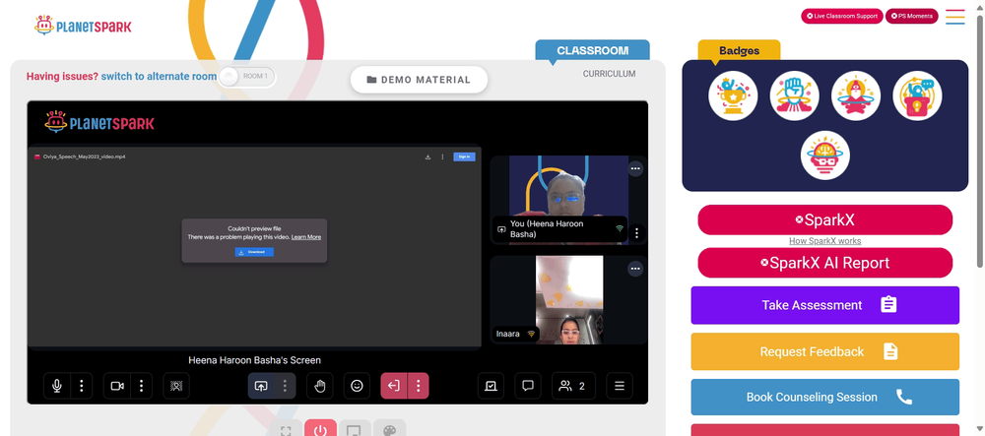The image size is (985, 436).
Task: Open the chat bubble icon
Action: point(528,386)
